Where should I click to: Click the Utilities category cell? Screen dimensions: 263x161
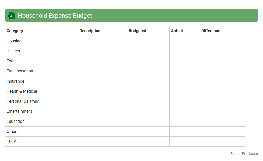13,51
